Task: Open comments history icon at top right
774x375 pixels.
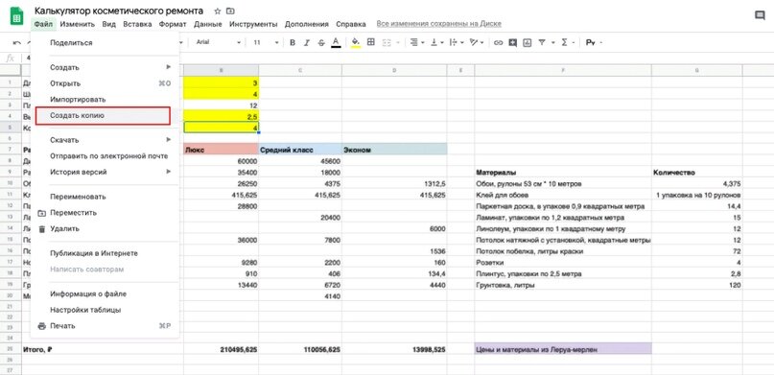Action: [x=760, y=15]
